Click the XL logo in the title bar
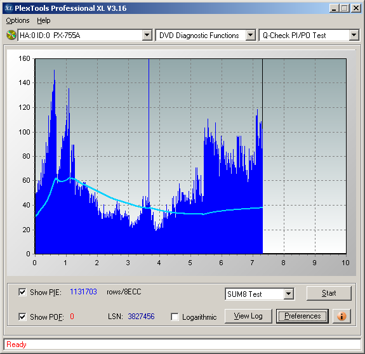The height and width of the screenshot is (354, 365). point(9,8)
